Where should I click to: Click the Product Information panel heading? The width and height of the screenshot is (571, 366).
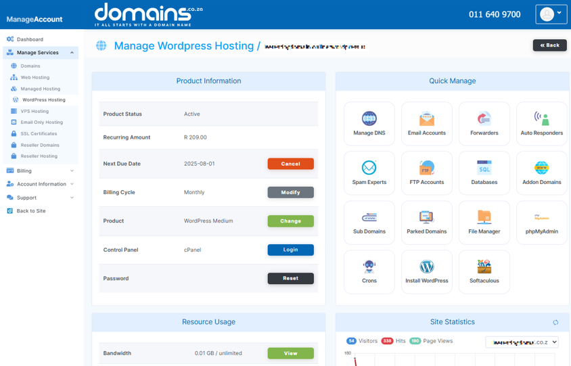pos(208,81)
